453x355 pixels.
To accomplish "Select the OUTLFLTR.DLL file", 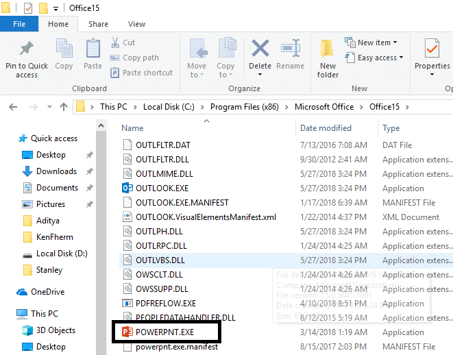I will 162,160.
